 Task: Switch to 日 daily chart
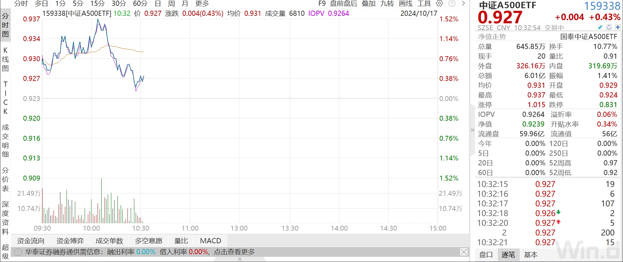click(158, 4)
